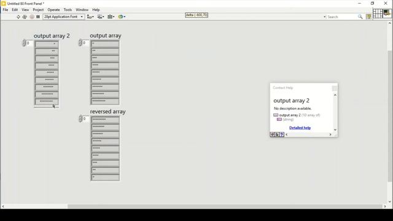Open the Reorder dropdown
The image size is (393, 221).
point(122,17)
